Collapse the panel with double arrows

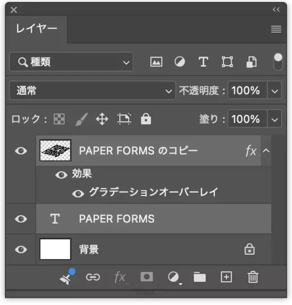[x=276, y=9]
